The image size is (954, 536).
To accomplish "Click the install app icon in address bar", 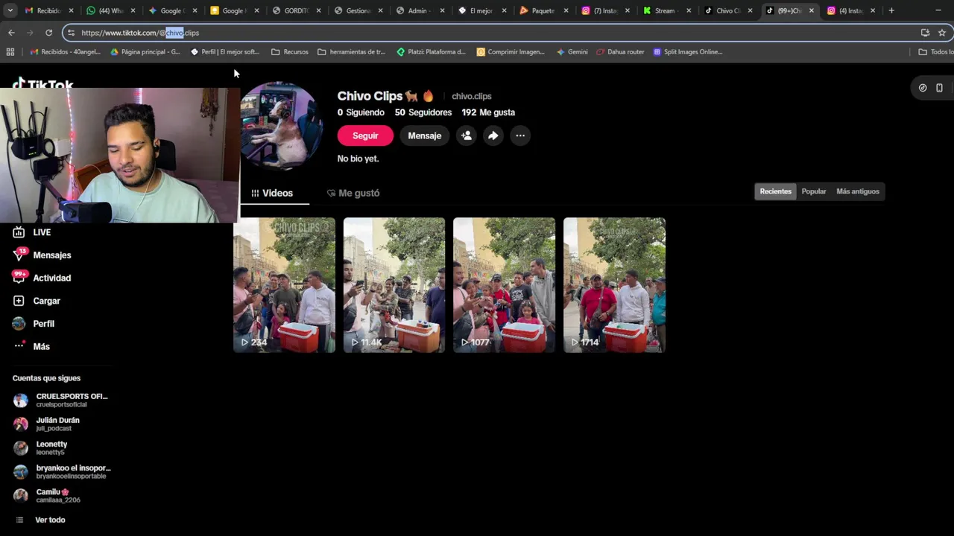I will (925, 33).
